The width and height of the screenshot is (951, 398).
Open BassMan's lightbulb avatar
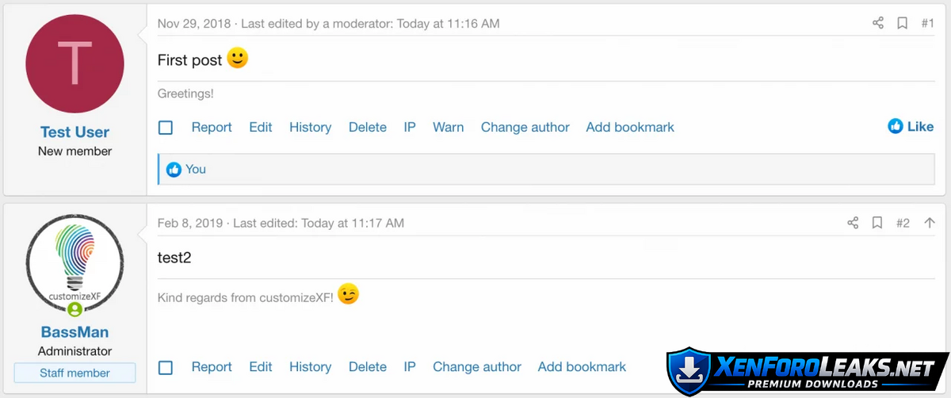point(75,263)
